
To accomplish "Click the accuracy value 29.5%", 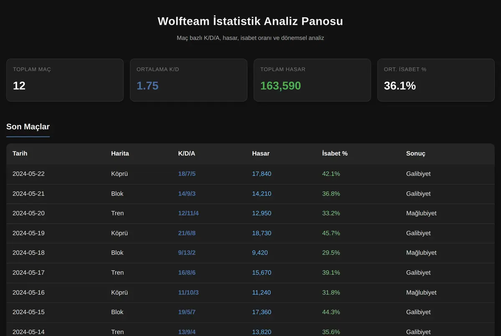I will click(x=331, y=253).
